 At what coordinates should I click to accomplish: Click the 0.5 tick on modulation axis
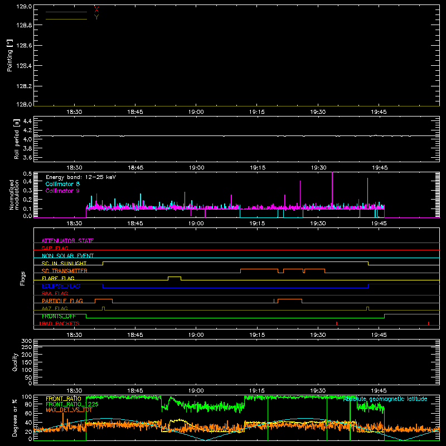click(27, 174)
